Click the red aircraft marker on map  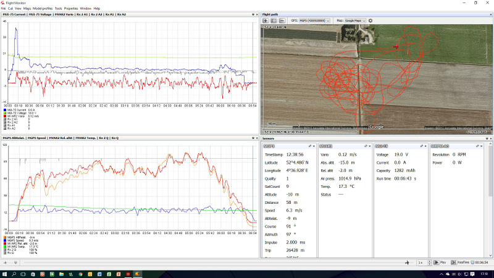(396, 47)
